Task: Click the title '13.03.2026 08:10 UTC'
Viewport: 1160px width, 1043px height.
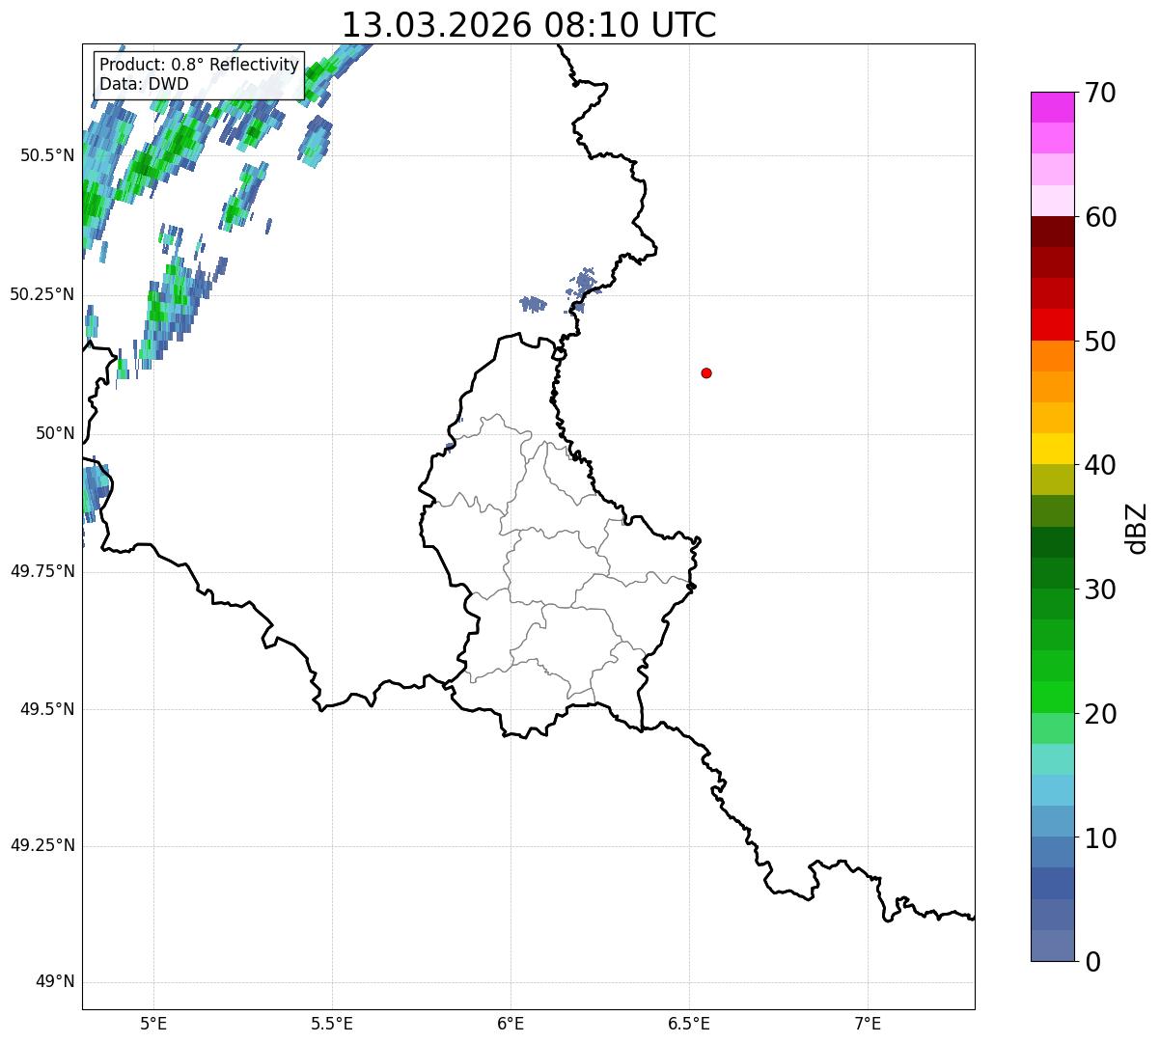Action: (x=529, y=24)
